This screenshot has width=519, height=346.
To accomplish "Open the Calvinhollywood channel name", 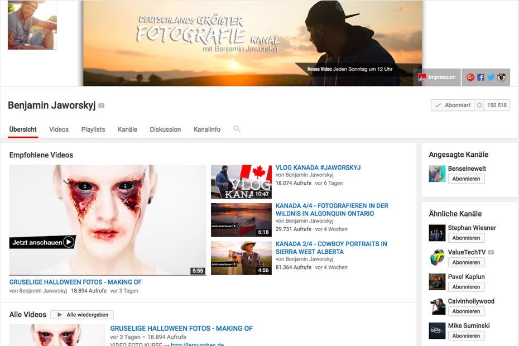I will (472, 301).
